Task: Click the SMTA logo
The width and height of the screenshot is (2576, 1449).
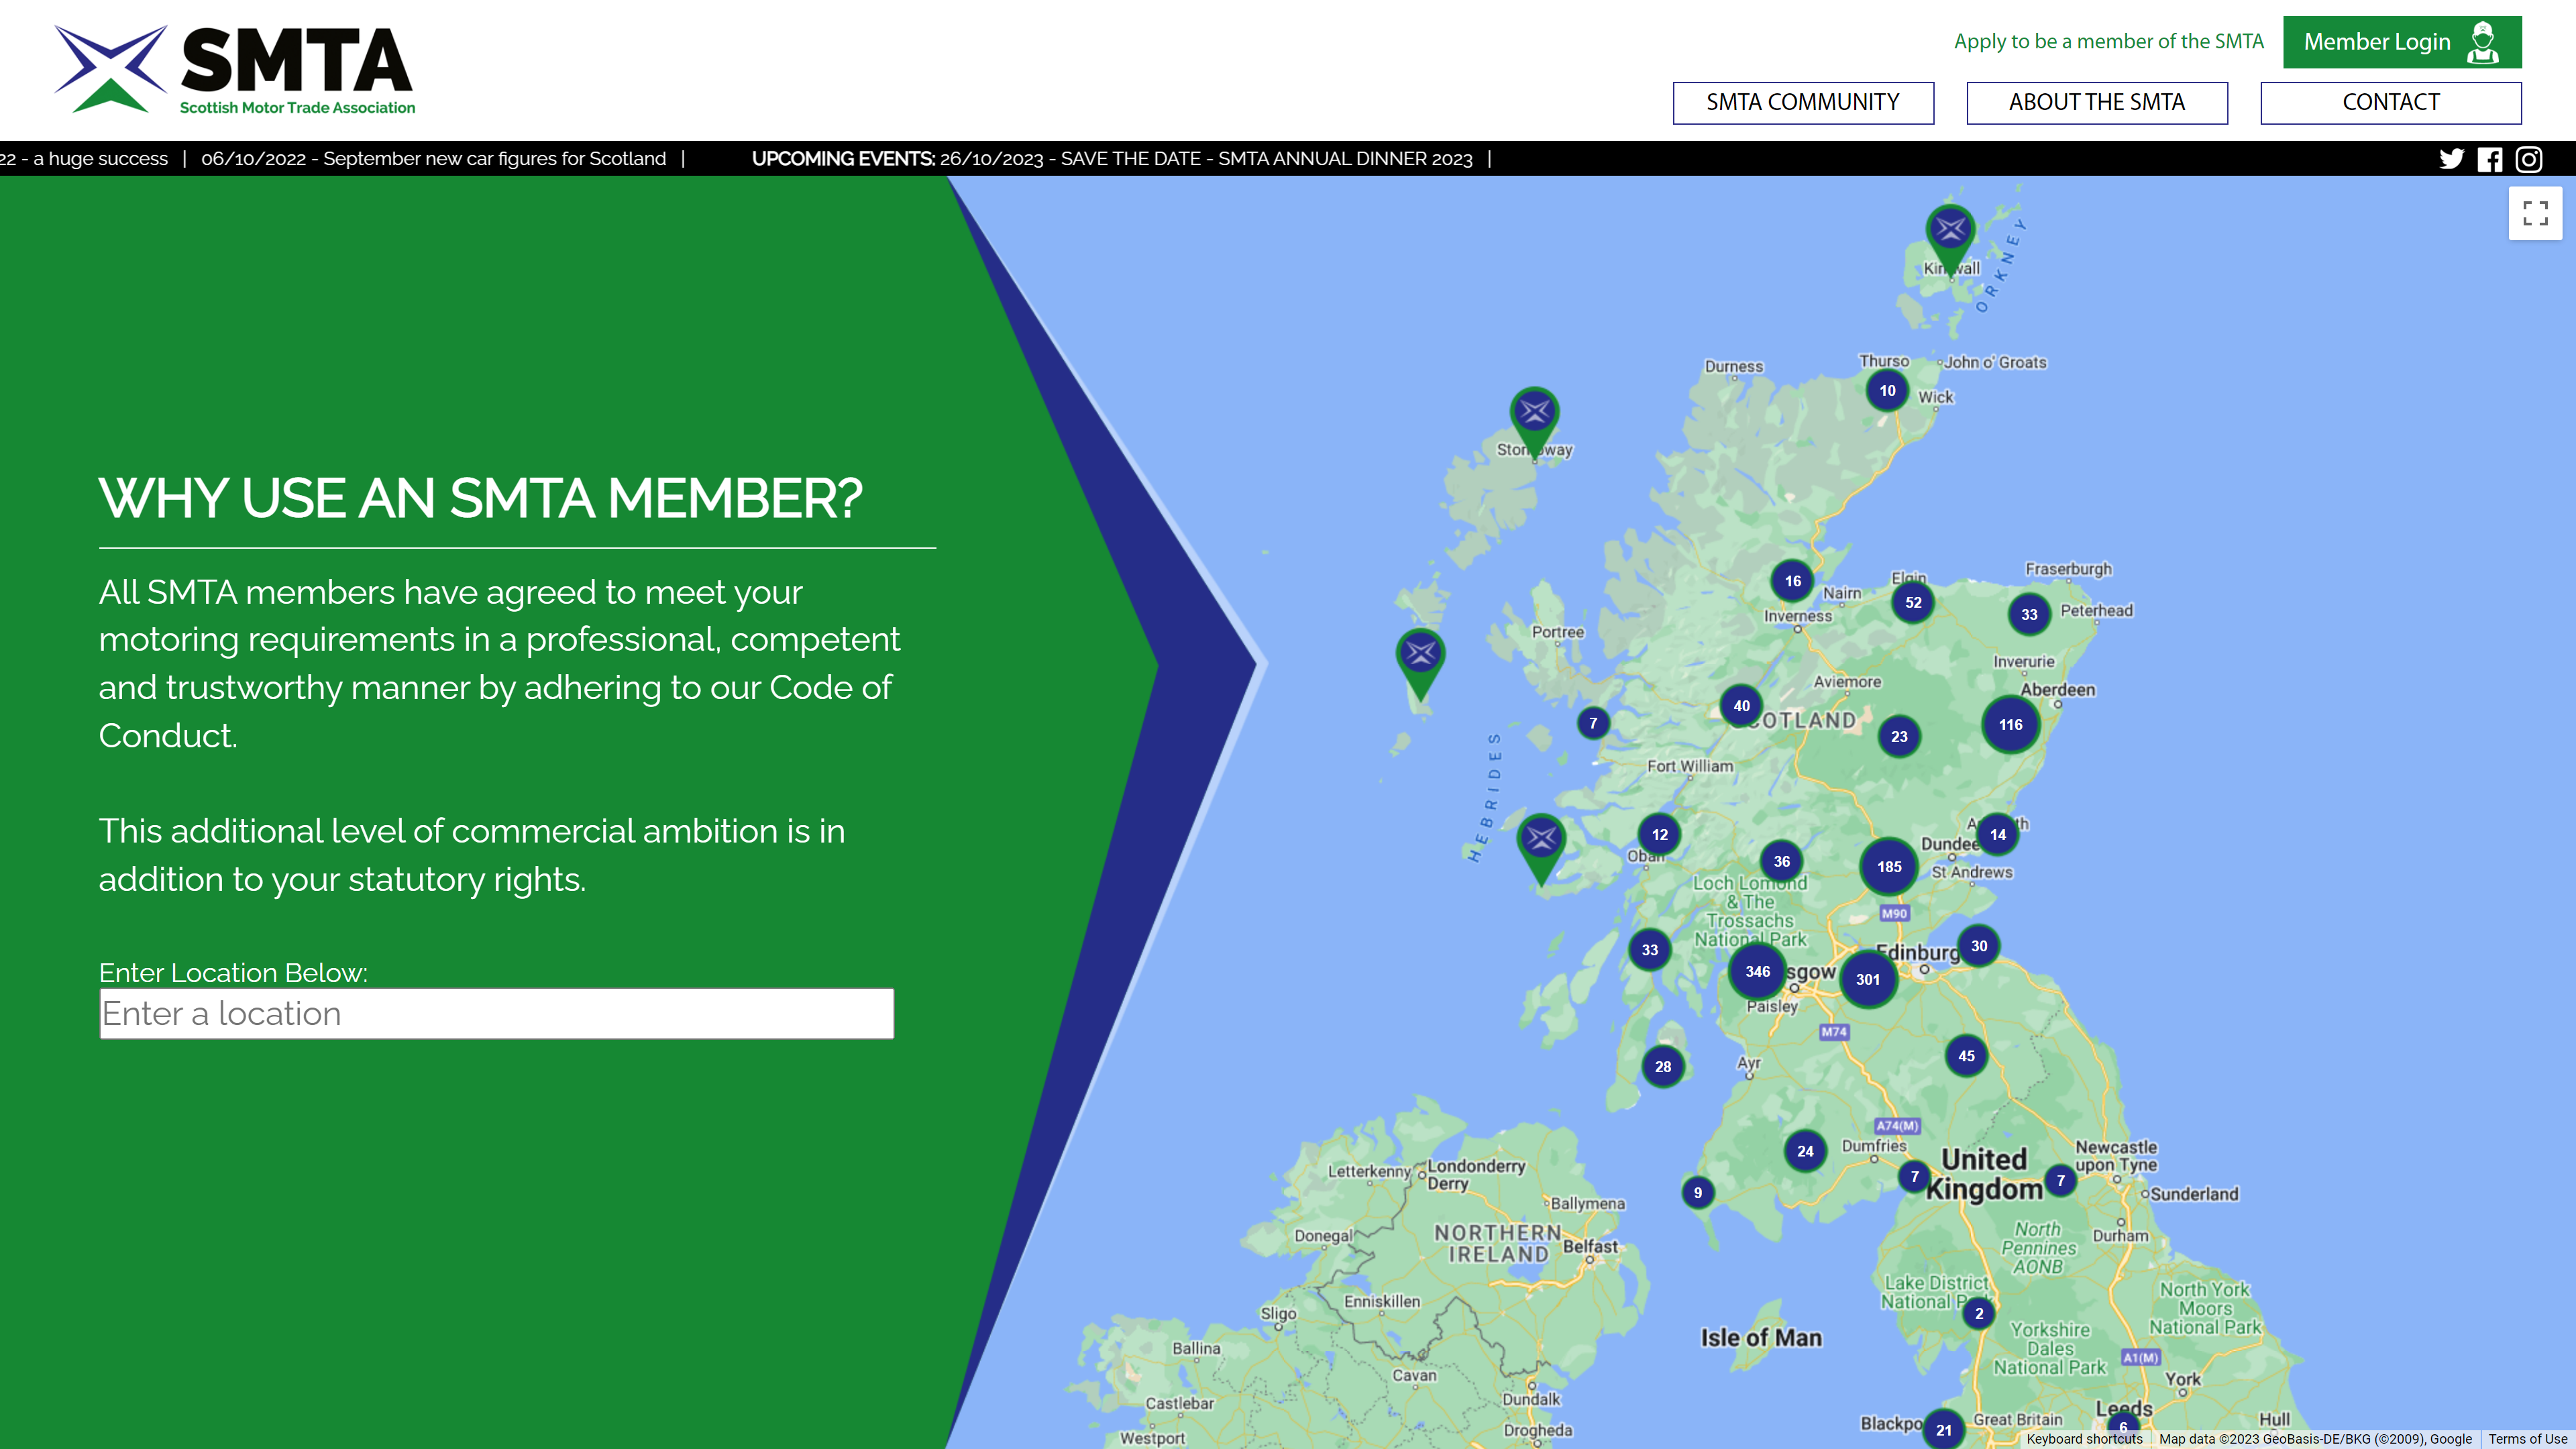Action: (235, 70)
